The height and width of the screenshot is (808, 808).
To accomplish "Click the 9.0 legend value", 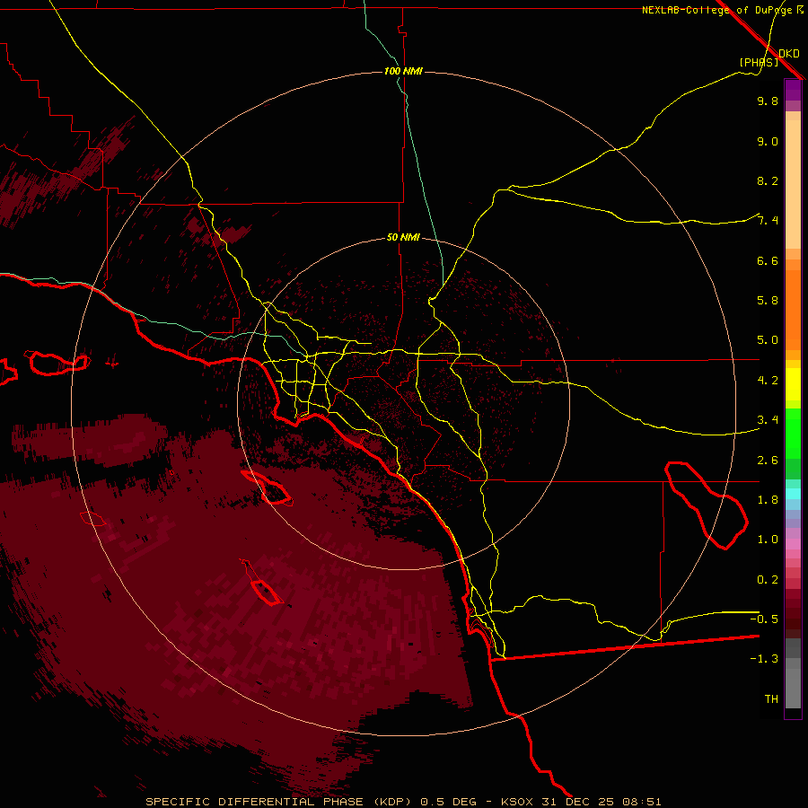I will tap(768, 141).
